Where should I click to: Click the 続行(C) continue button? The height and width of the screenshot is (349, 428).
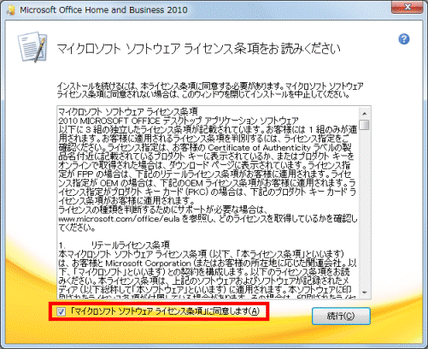point(341,316)
